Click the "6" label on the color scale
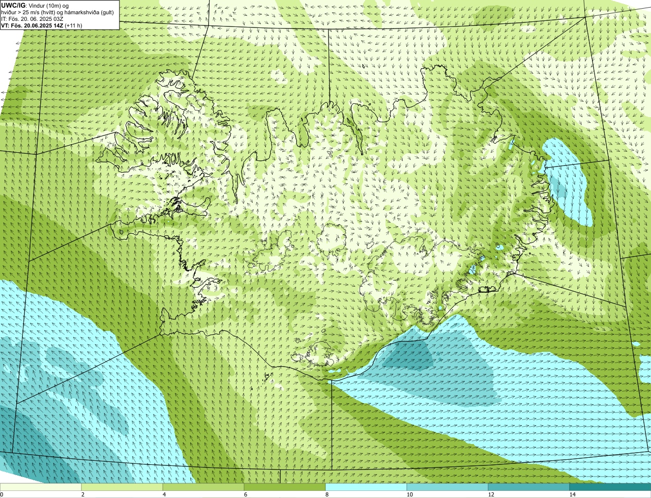 click(x=245, y=494)
